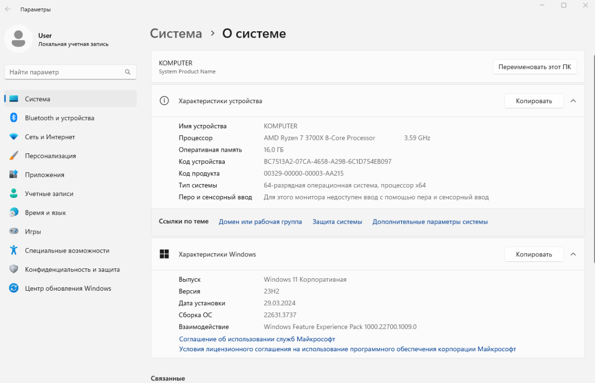
Task: Open Учетные записи settings
Action: tap(70, 193)
